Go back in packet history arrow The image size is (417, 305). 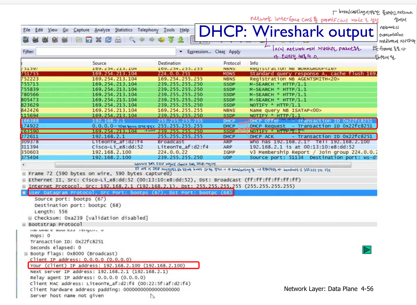point(142,40)
